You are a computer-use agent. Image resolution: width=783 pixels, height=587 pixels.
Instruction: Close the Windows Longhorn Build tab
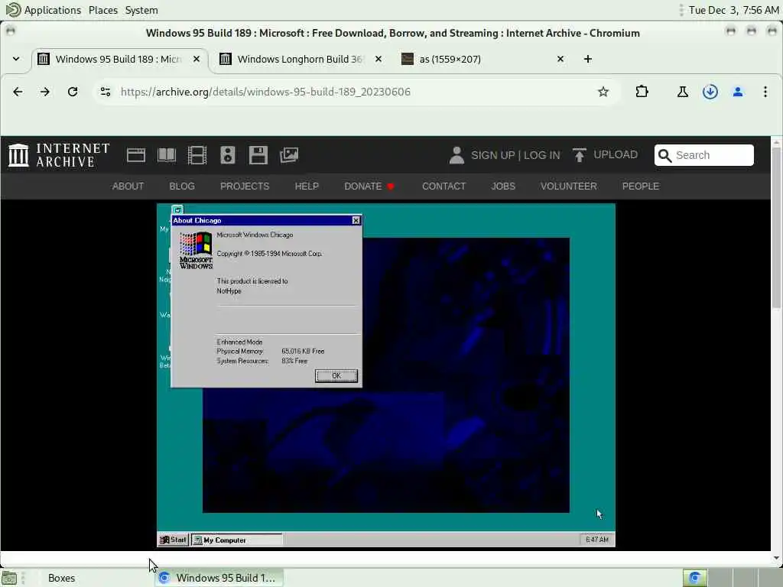click(378, 59)
